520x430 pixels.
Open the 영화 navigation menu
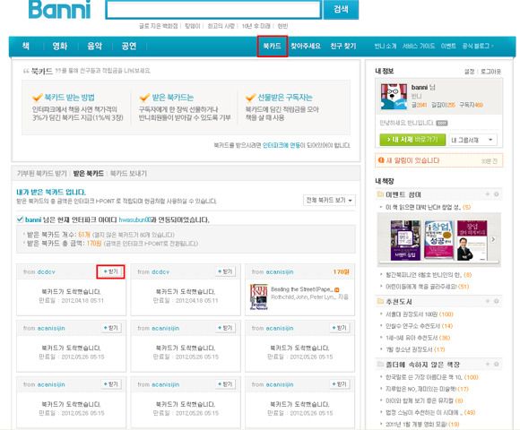tap(60, 46)
